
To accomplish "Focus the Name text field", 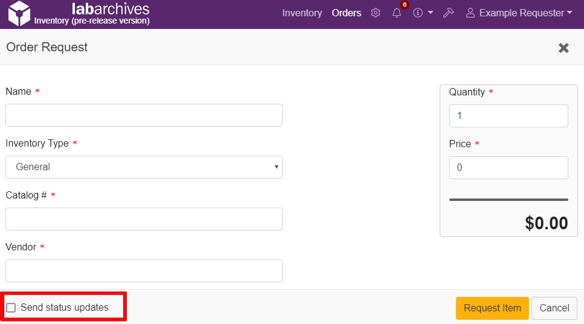I will (144, 115).
